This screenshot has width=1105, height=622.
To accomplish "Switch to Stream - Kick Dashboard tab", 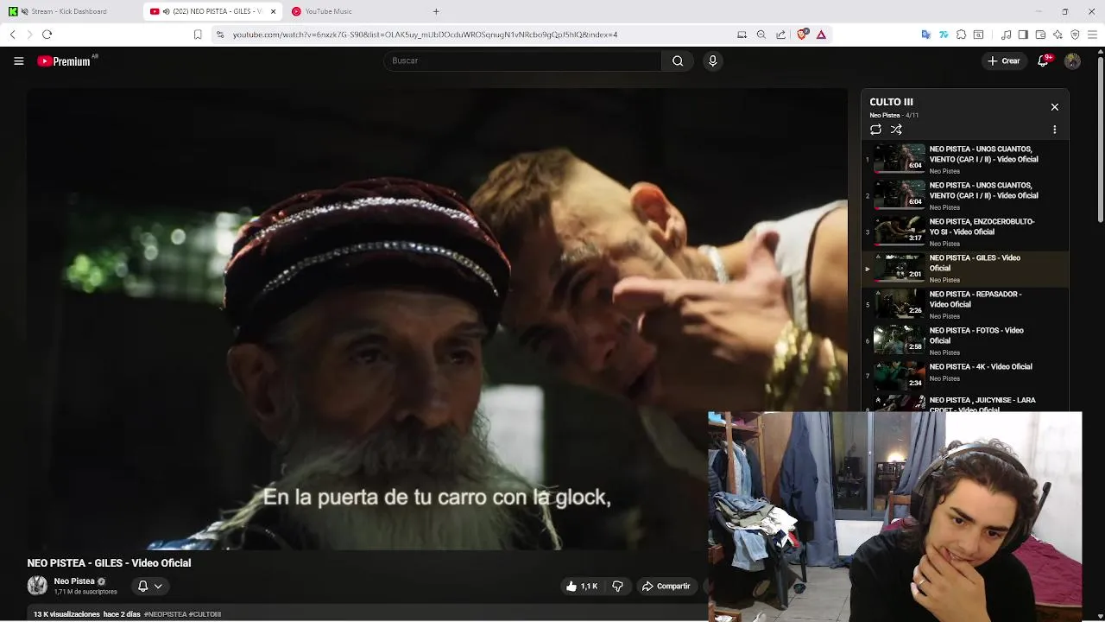I will 69,11.
